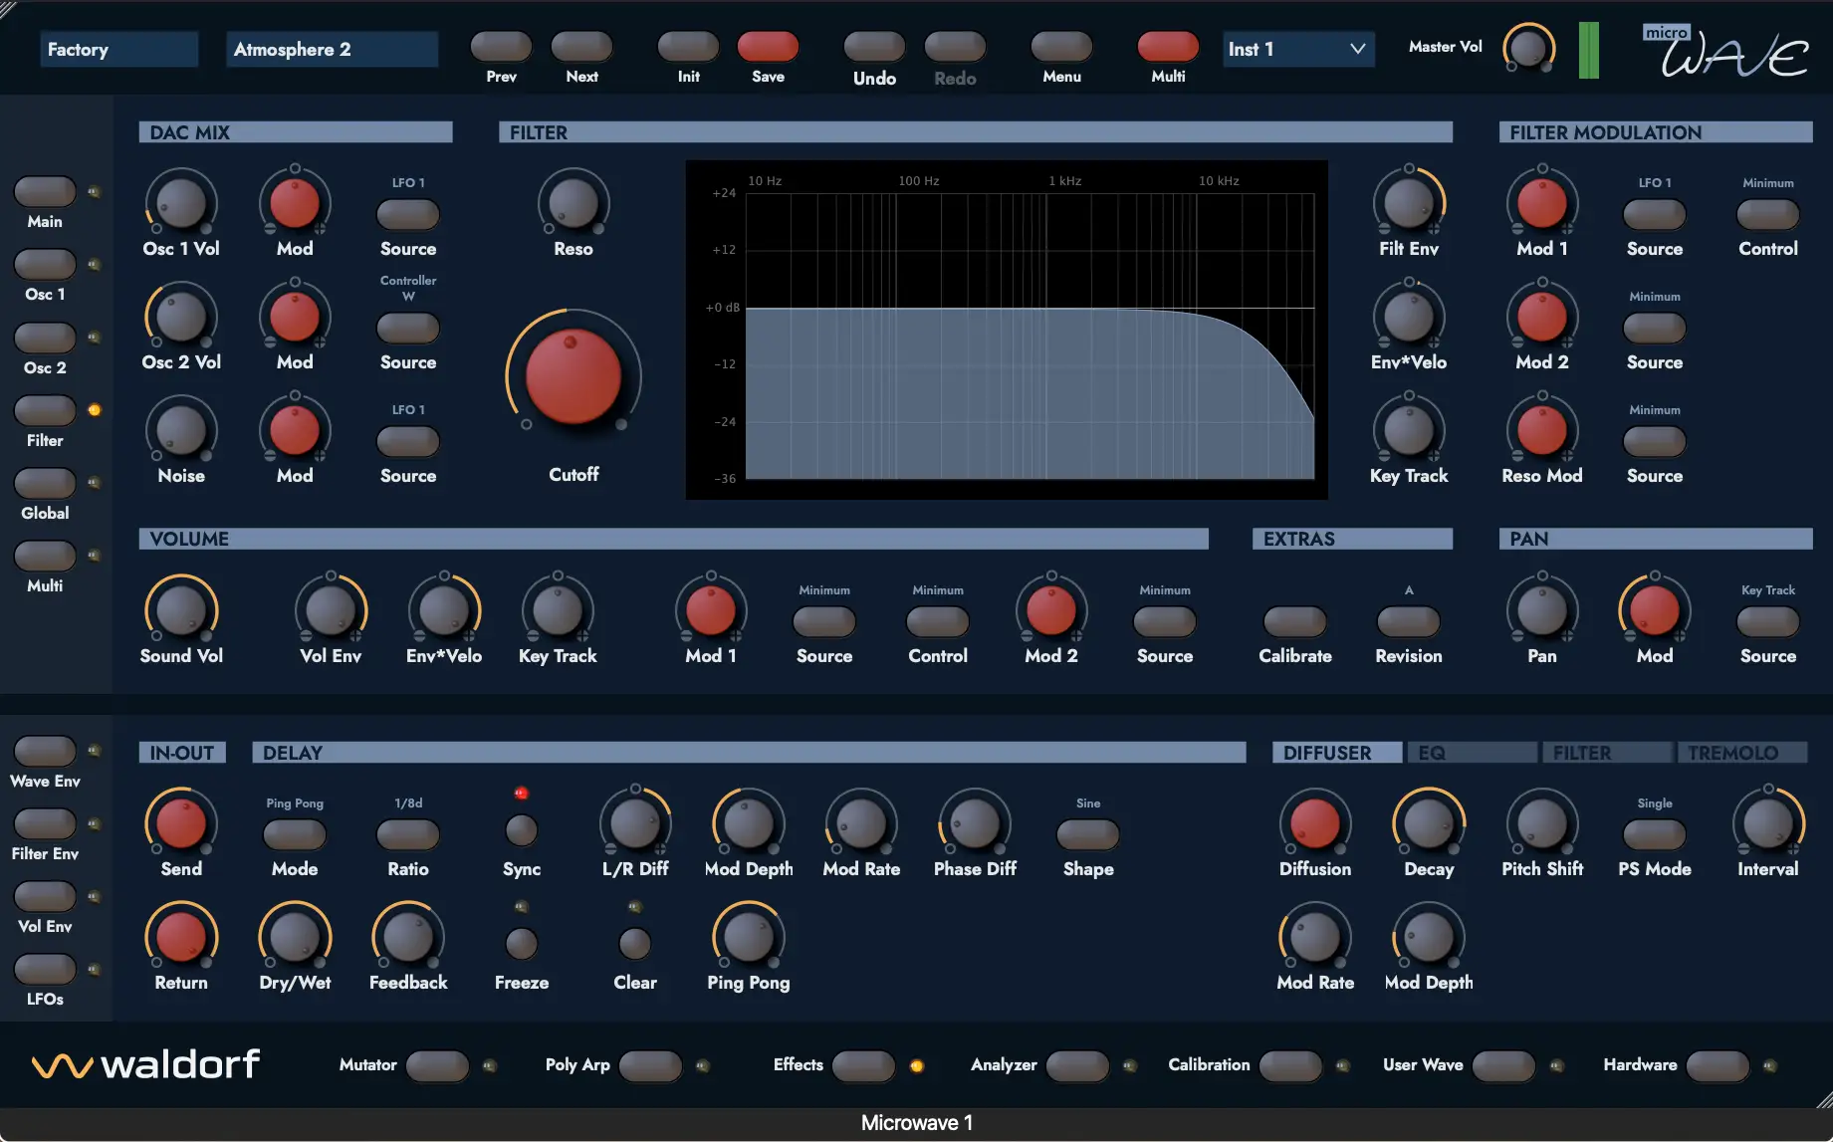Switch to the Main page
This screenshot has width=1833, height=1142.
pos(45,191)
